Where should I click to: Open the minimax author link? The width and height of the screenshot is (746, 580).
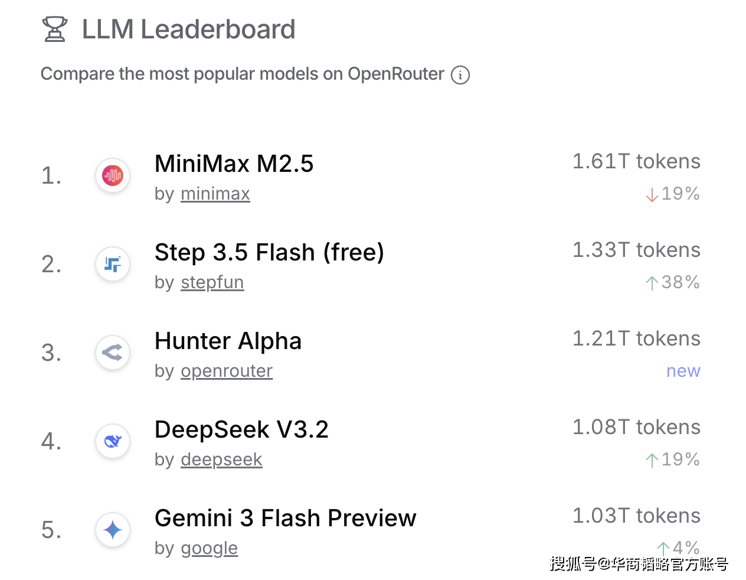pos(215,194)
